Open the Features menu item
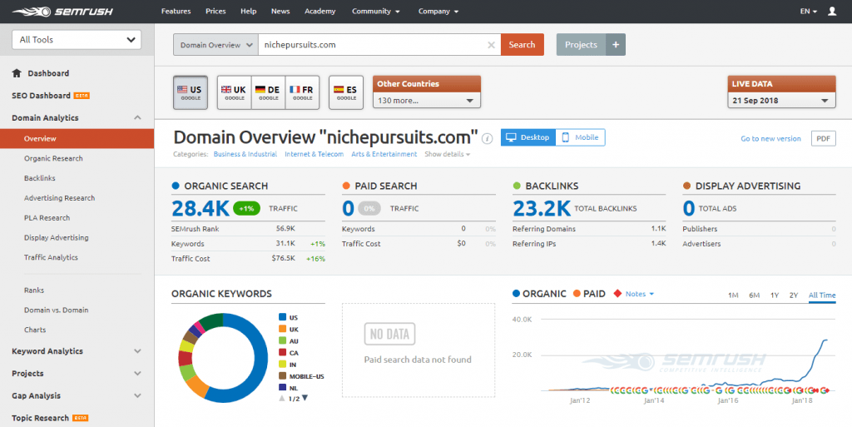This screenshot has width=852, height=427. 176,12
